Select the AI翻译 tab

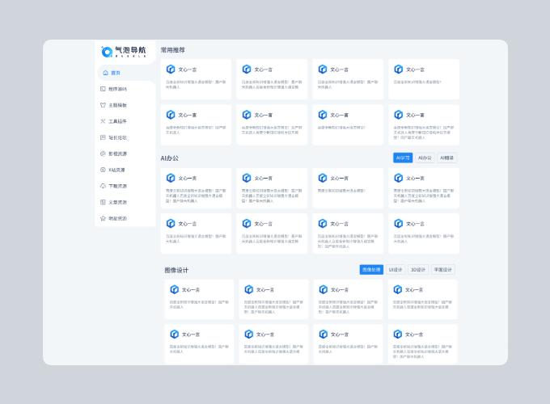click(447, 158)
